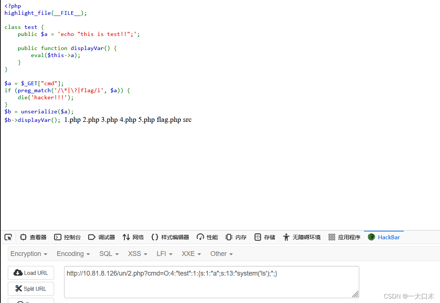Click the 1.php text in output

coord(72,120)
